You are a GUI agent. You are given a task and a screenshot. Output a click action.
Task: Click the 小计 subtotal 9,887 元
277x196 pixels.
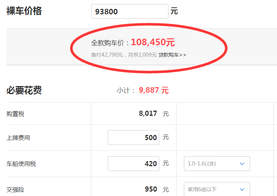[153, 90]
